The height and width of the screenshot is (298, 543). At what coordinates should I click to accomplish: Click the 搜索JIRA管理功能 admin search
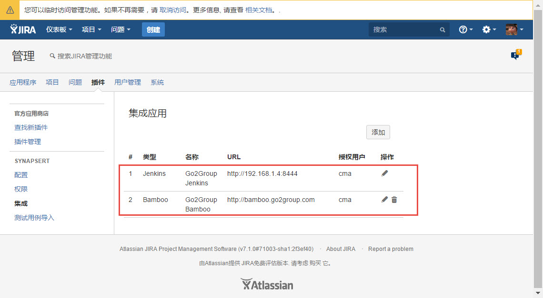click(81, 56)
